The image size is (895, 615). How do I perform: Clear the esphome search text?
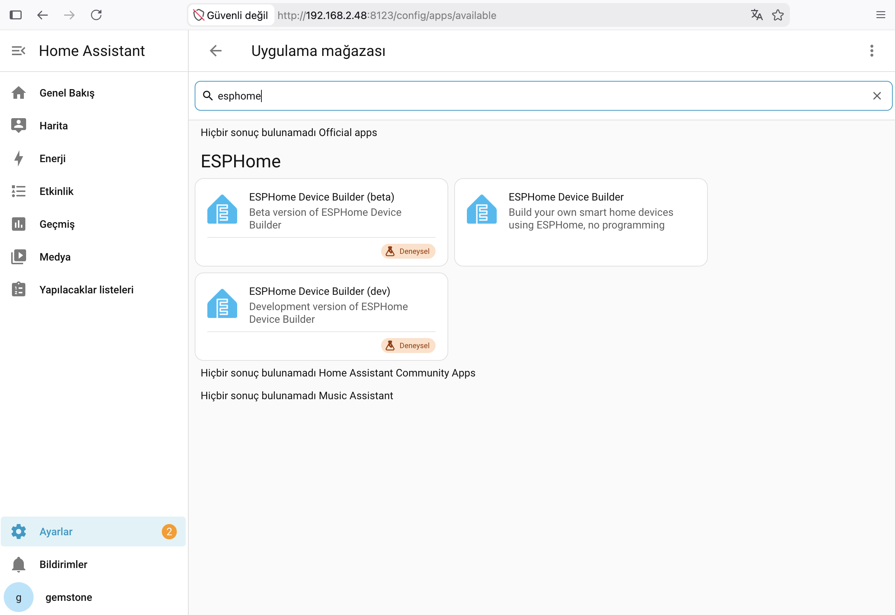click(x=877, y=95)
